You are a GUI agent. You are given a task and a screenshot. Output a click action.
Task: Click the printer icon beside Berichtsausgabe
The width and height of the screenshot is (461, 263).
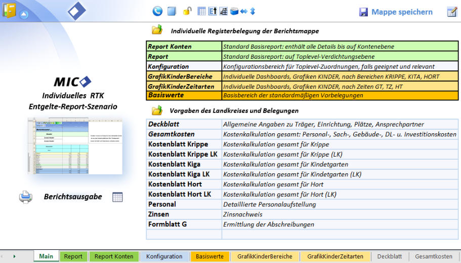coord(26,197)
